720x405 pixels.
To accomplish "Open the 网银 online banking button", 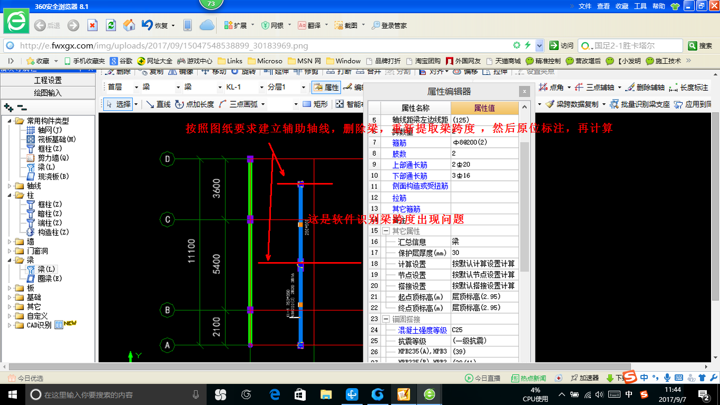I will [273, 25].
